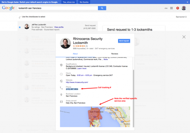Image resolution: width=190 pixels, height=133 pixels.
Task: Click the Business Location pin icon
Action: click(x=61, y=95)
